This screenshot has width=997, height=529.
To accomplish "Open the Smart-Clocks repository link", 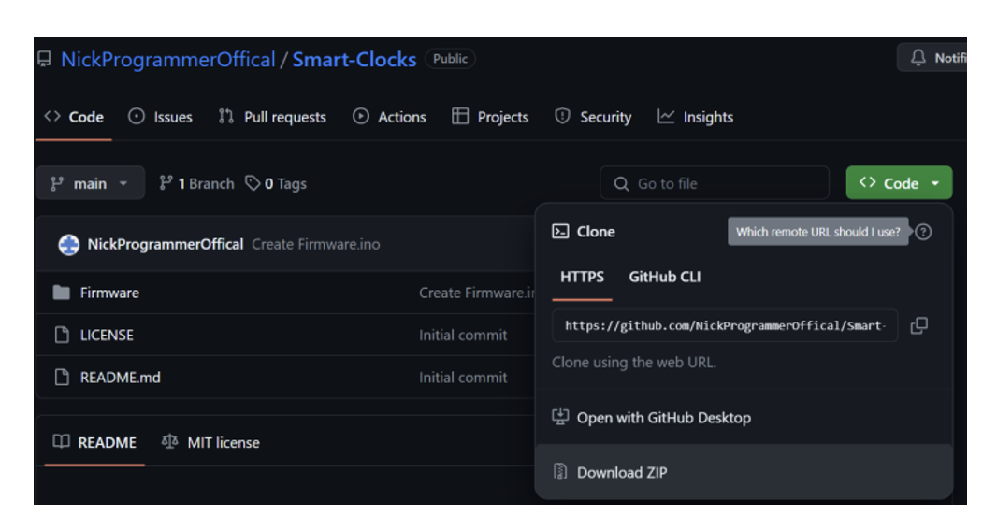I will 354,60.
